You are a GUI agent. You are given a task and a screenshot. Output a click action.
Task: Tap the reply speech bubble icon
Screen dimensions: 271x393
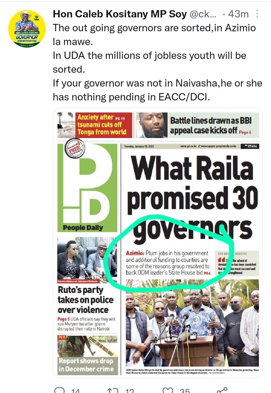coord(59,390)
